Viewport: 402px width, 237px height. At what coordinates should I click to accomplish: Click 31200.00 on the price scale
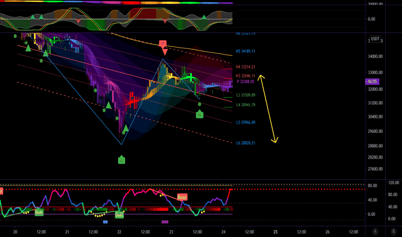pyautogui.click(x=375, y=103)
